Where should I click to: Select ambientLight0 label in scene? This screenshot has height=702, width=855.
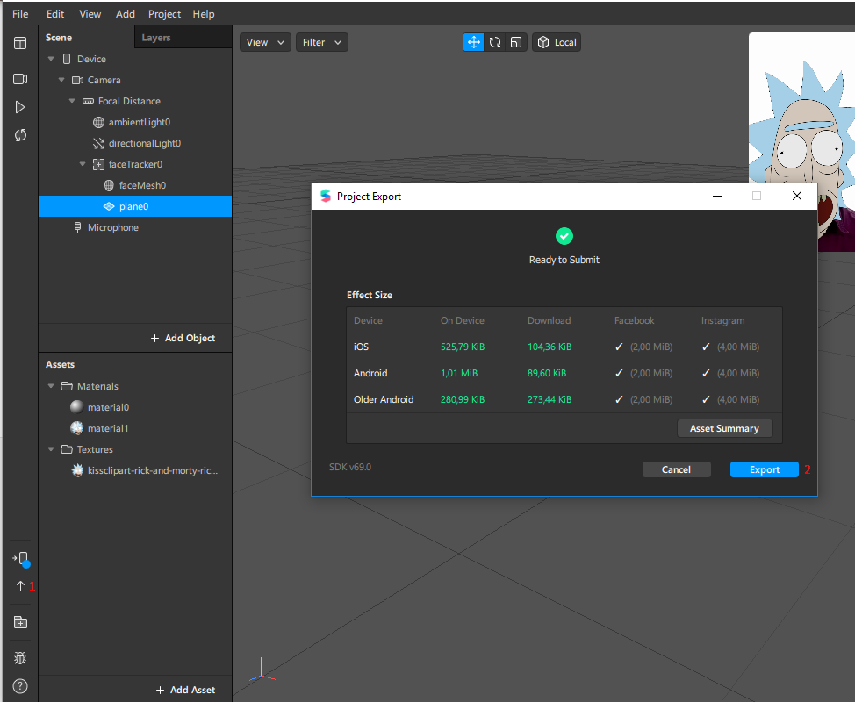click(139, 122)
